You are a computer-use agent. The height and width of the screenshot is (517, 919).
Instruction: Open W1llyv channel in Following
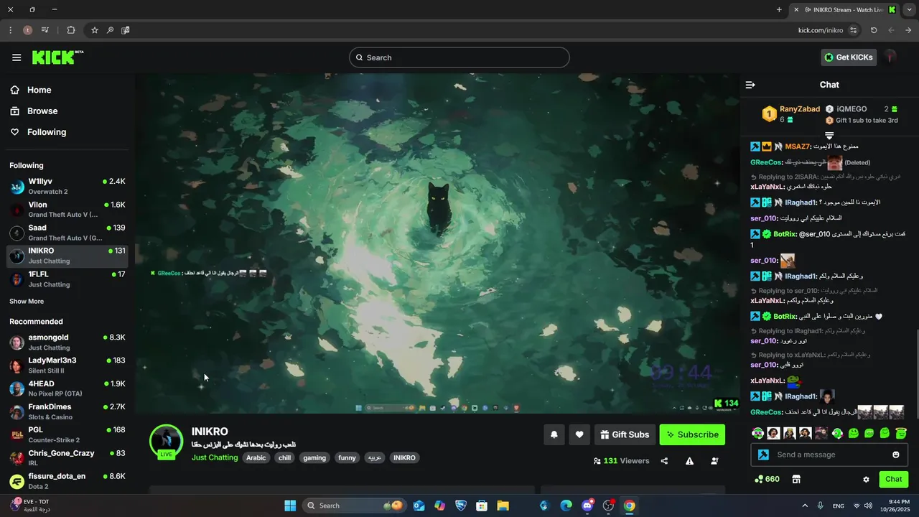(67, 187)
